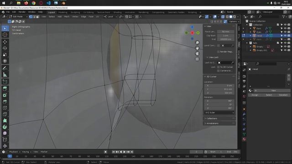Open the File menu
Image resolution: width=292 pixels, height=164 pixels.
click(8, 12)
